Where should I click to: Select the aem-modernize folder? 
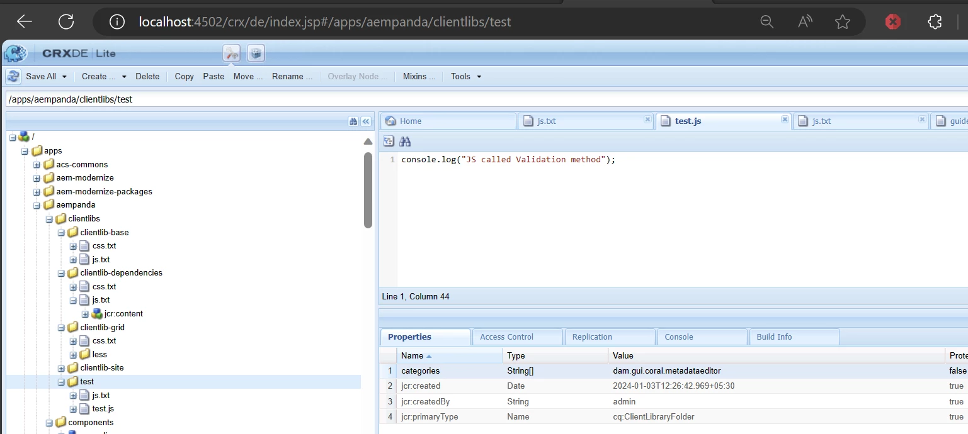tap(85, 178)
